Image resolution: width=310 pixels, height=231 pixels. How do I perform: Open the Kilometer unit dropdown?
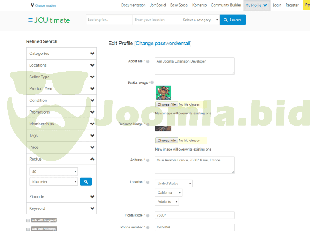coord(53,182)
